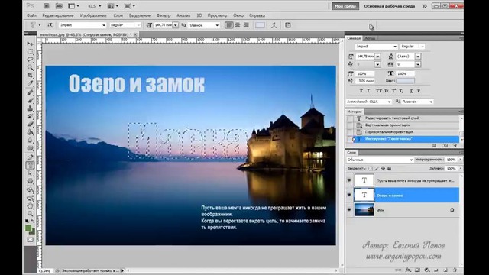
Task: Select the Rectangular Marquee tool
Action: click(30, 52)
